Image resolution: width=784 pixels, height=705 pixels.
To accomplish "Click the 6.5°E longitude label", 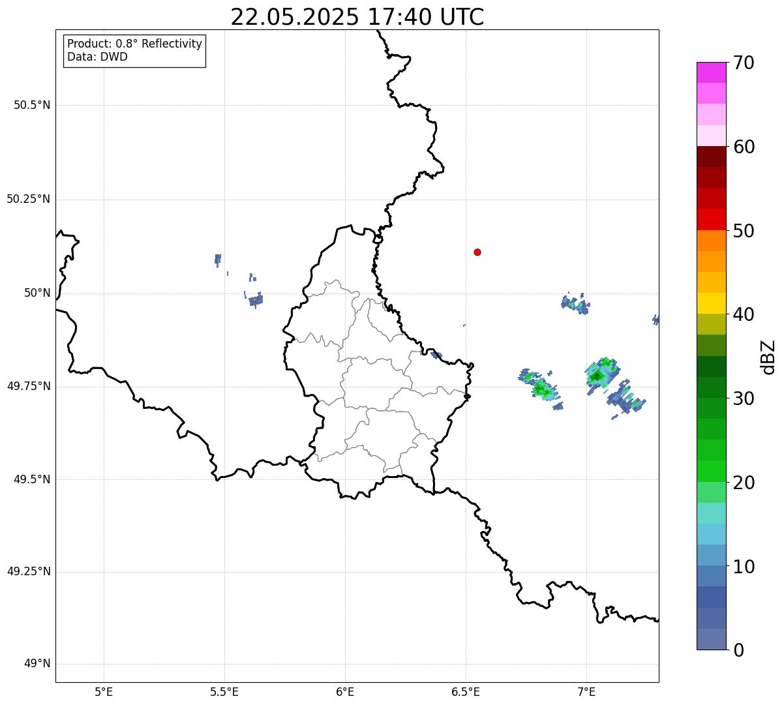I will click(x=466, y=692).
